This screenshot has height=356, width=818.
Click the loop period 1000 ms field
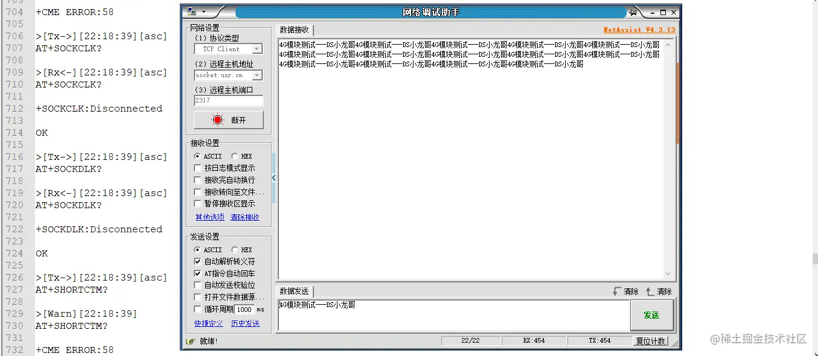coord(244,310)
